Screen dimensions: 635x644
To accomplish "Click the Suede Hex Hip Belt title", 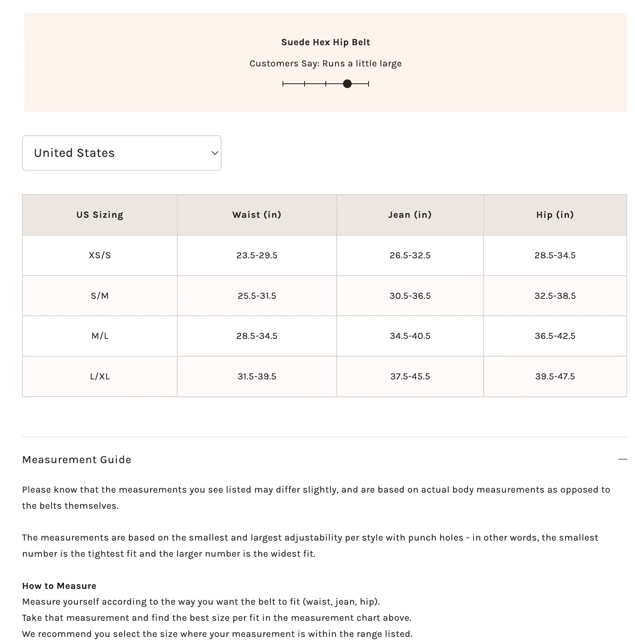I will point(326,42).
